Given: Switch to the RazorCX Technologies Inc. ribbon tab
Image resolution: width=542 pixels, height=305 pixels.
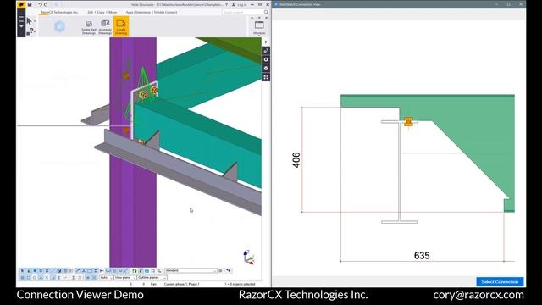Looking at the screenshot, I should point(60,12).
